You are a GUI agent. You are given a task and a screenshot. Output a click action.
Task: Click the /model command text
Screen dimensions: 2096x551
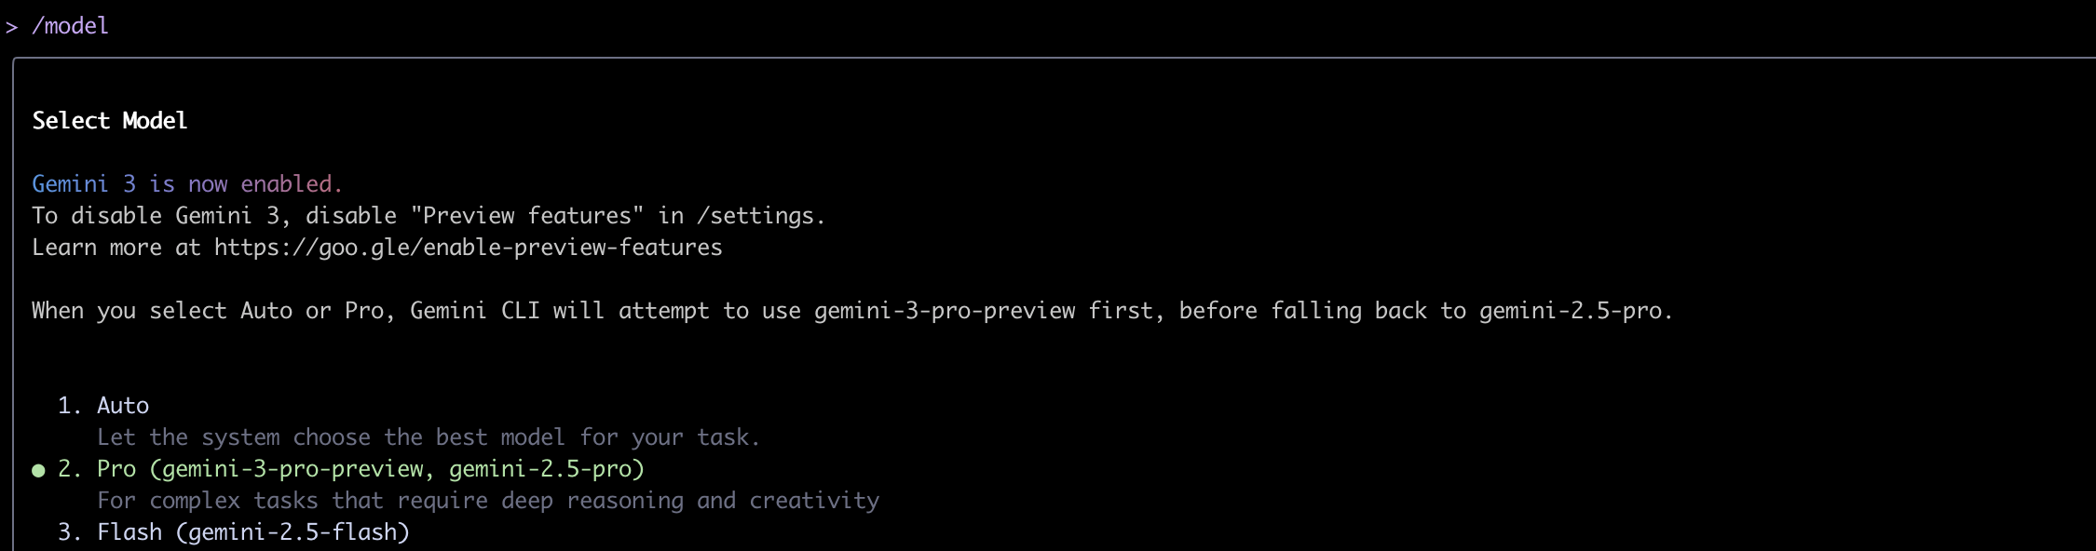pyautogui.click(x=71, y=26)
